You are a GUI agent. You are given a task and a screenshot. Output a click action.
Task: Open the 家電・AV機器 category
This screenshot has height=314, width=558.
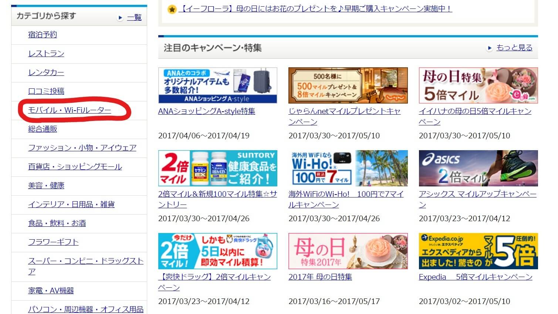[x=51, y=291]
